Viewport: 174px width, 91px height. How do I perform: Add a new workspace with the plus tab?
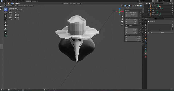coord(38,1)
